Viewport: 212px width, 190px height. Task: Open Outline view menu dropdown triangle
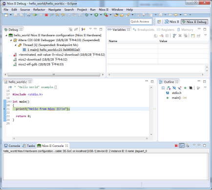pos(205,88)
